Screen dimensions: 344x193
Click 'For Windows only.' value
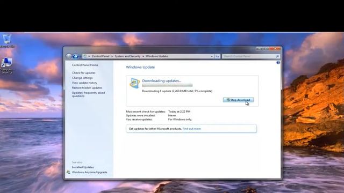[x=180, y=120]
